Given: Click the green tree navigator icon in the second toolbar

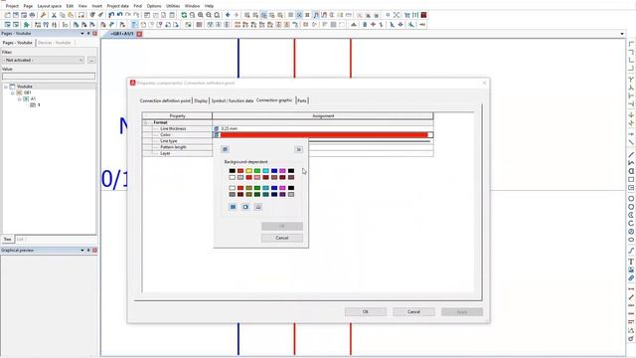Looking at the screenshot, I should tap(27, 25).
